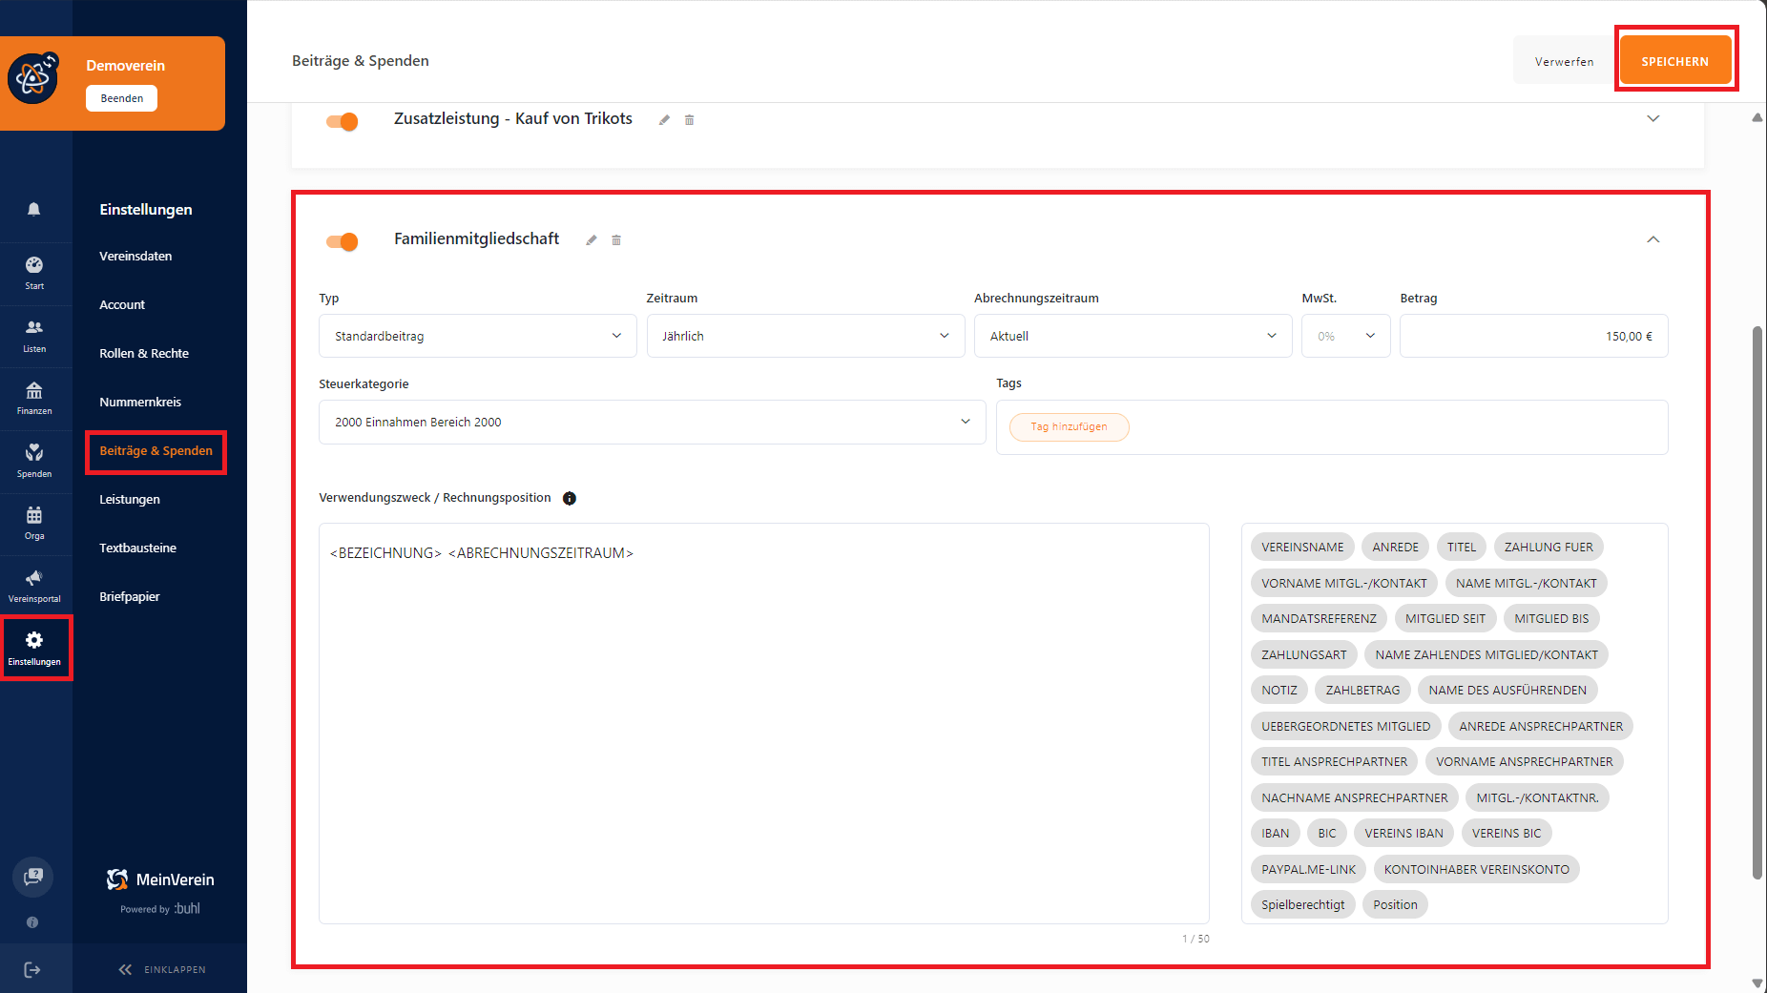Open Abrechnungszeitraum dropdown Aktuell

click(x=1133, y=336)
